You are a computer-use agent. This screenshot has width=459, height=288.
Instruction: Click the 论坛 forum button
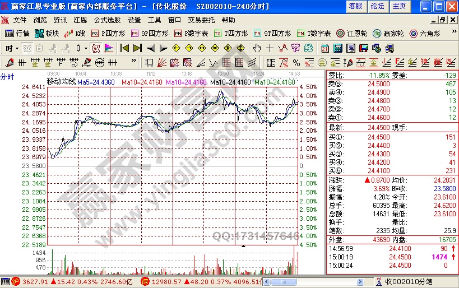[x=377, y=6]
